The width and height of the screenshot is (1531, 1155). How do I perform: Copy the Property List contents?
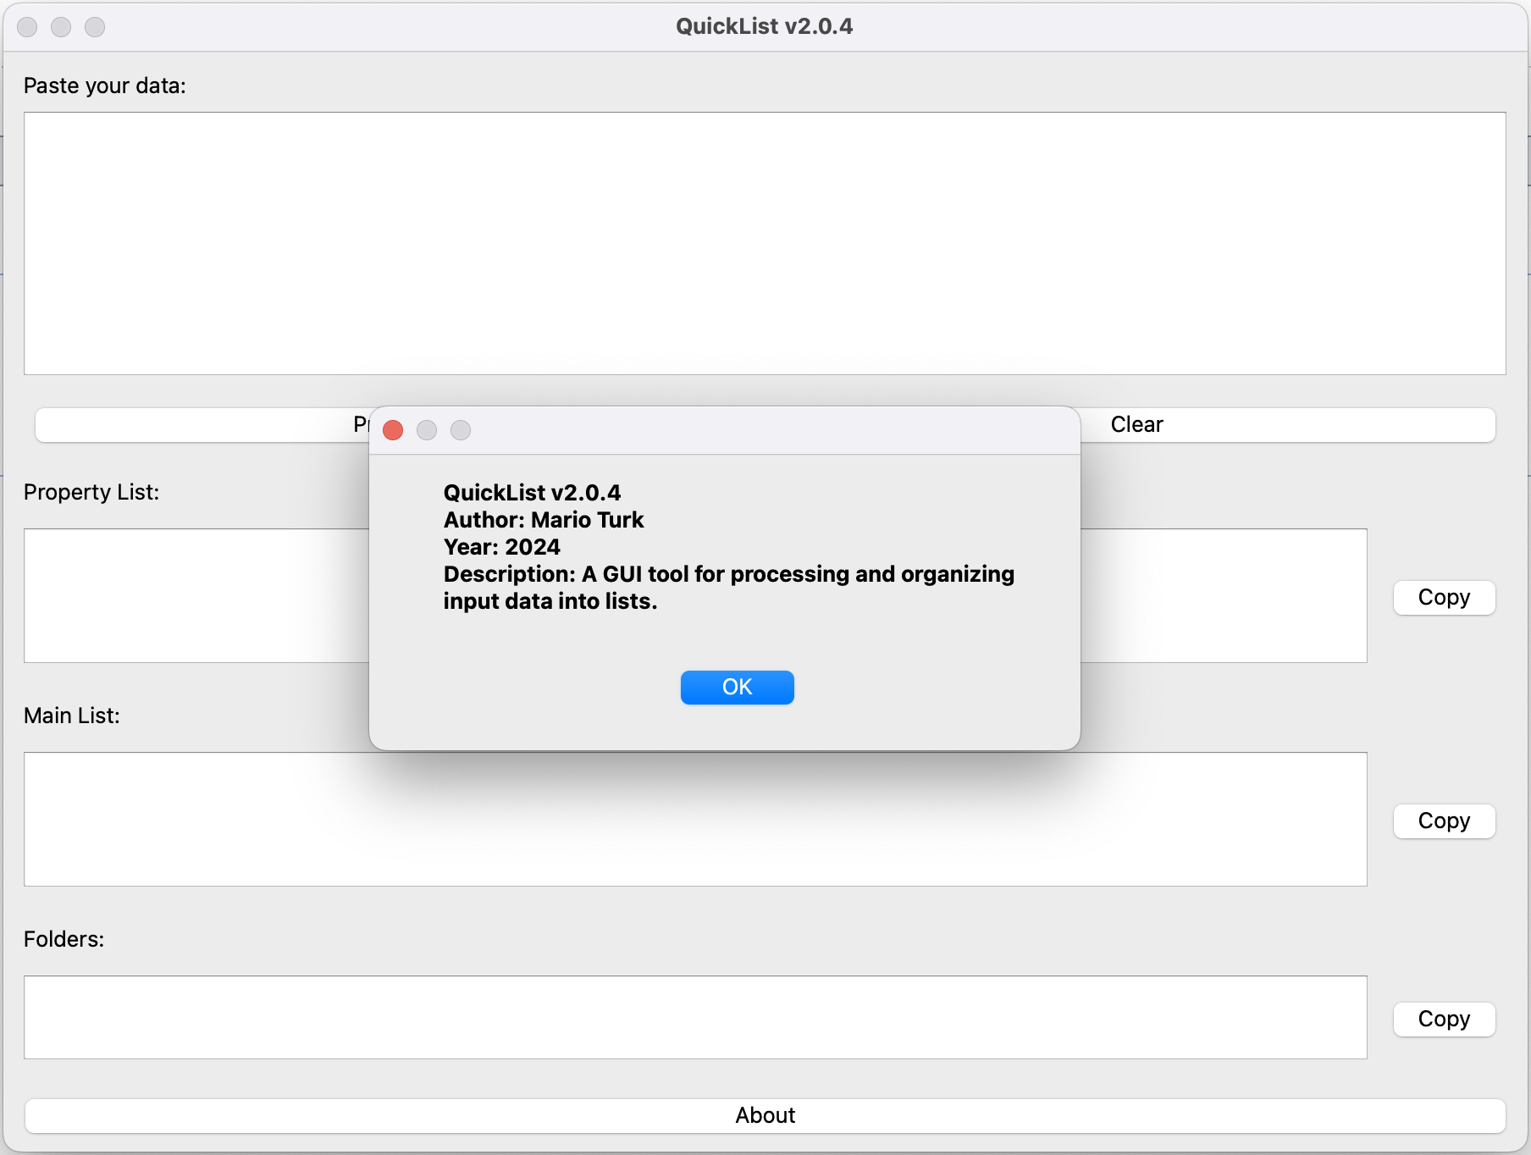[1443, 597]
